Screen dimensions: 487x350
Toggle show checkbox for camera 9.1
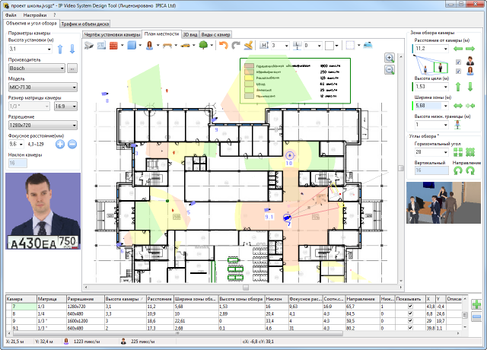(x=410, y=328)
